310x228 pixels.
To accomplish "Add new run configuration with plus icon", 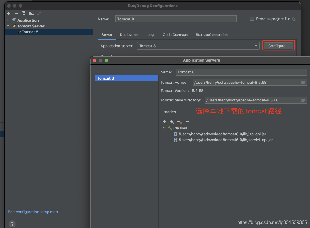I will [8, 13].
